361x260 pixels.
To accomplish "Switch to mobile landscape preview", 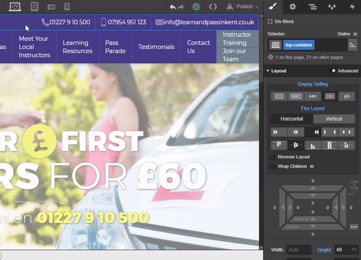I will (x=51, y=7).
